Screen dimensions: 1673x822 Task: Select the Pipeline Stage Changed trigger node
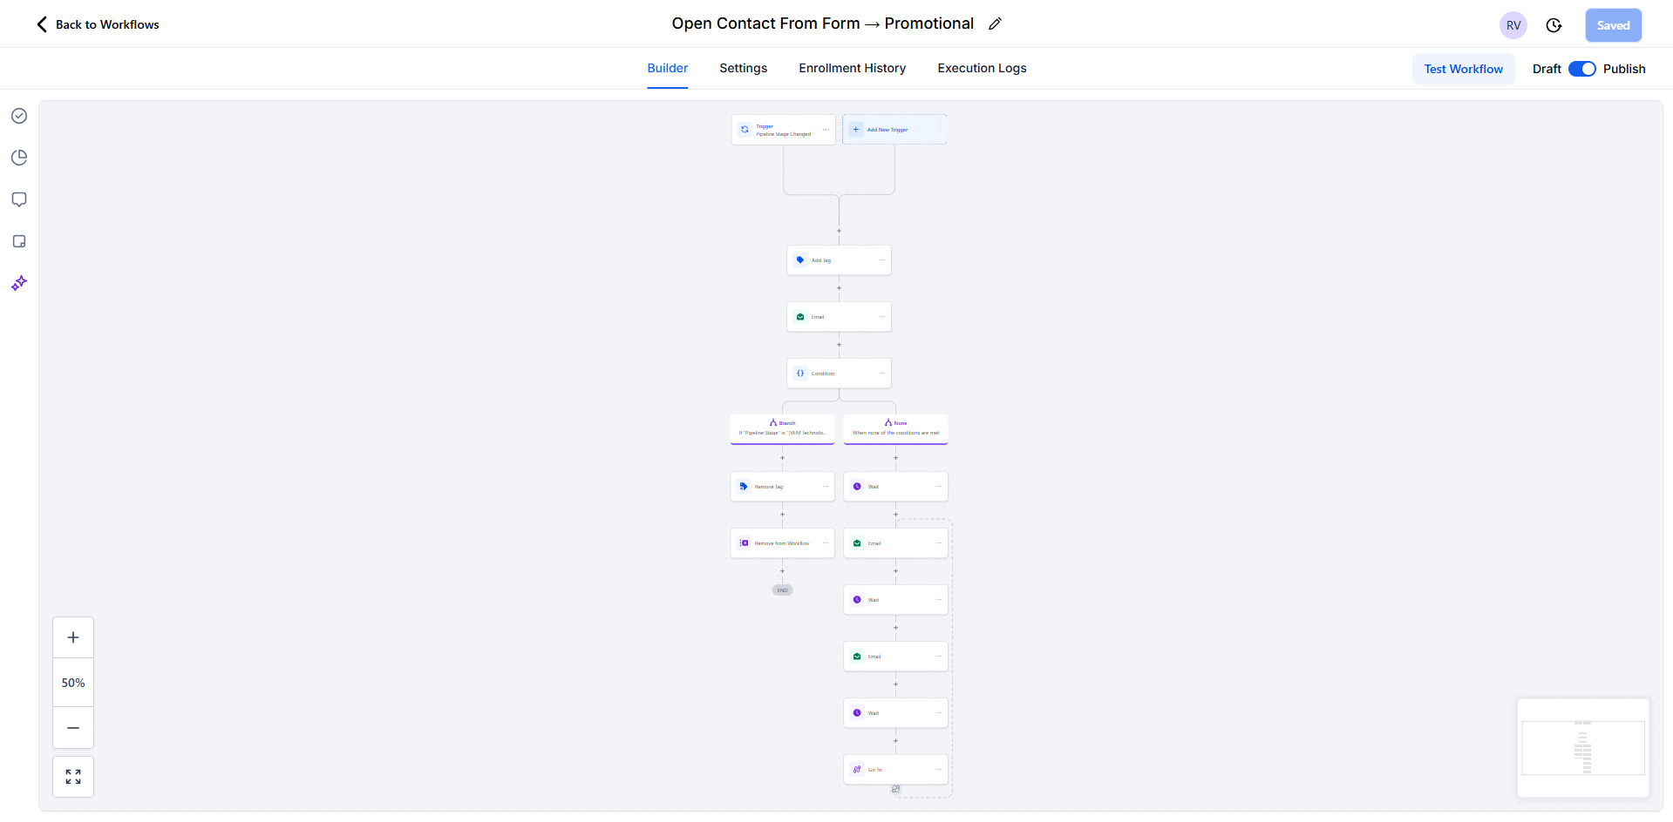[783, 130]
